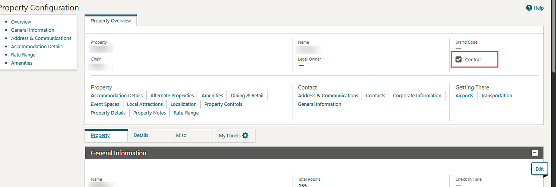Open Accommodation Details under Property section
The height and width of the screenshot is (187, 556).
pyautogui.click(x=117, y=95)
